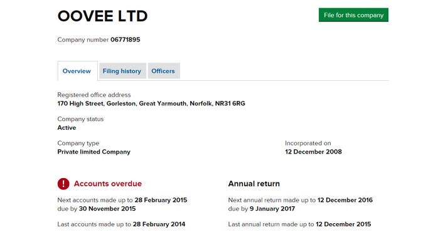The width and height of the screenshot is (433, 247).
Task: Click the red Accounts overdue warning icon
Action: pyautogui.click(x=63, y=184)
